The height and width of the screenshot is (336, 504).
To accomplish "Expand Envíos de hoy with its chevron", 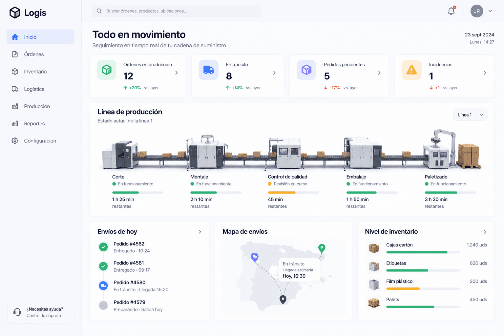I will tap(200, 232).
